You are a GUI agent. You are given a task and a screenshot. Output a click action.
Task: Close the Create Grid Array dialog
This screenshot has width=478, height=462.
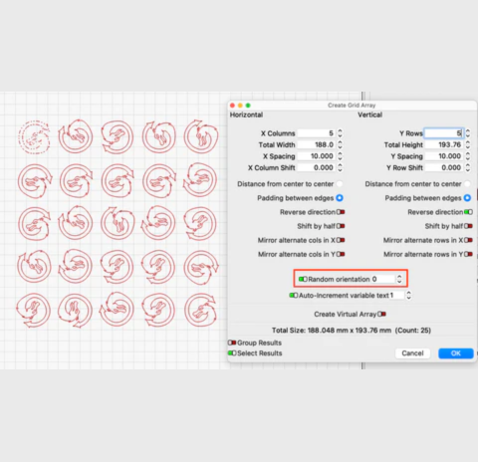pyautogui.click(x=233, y=106)
